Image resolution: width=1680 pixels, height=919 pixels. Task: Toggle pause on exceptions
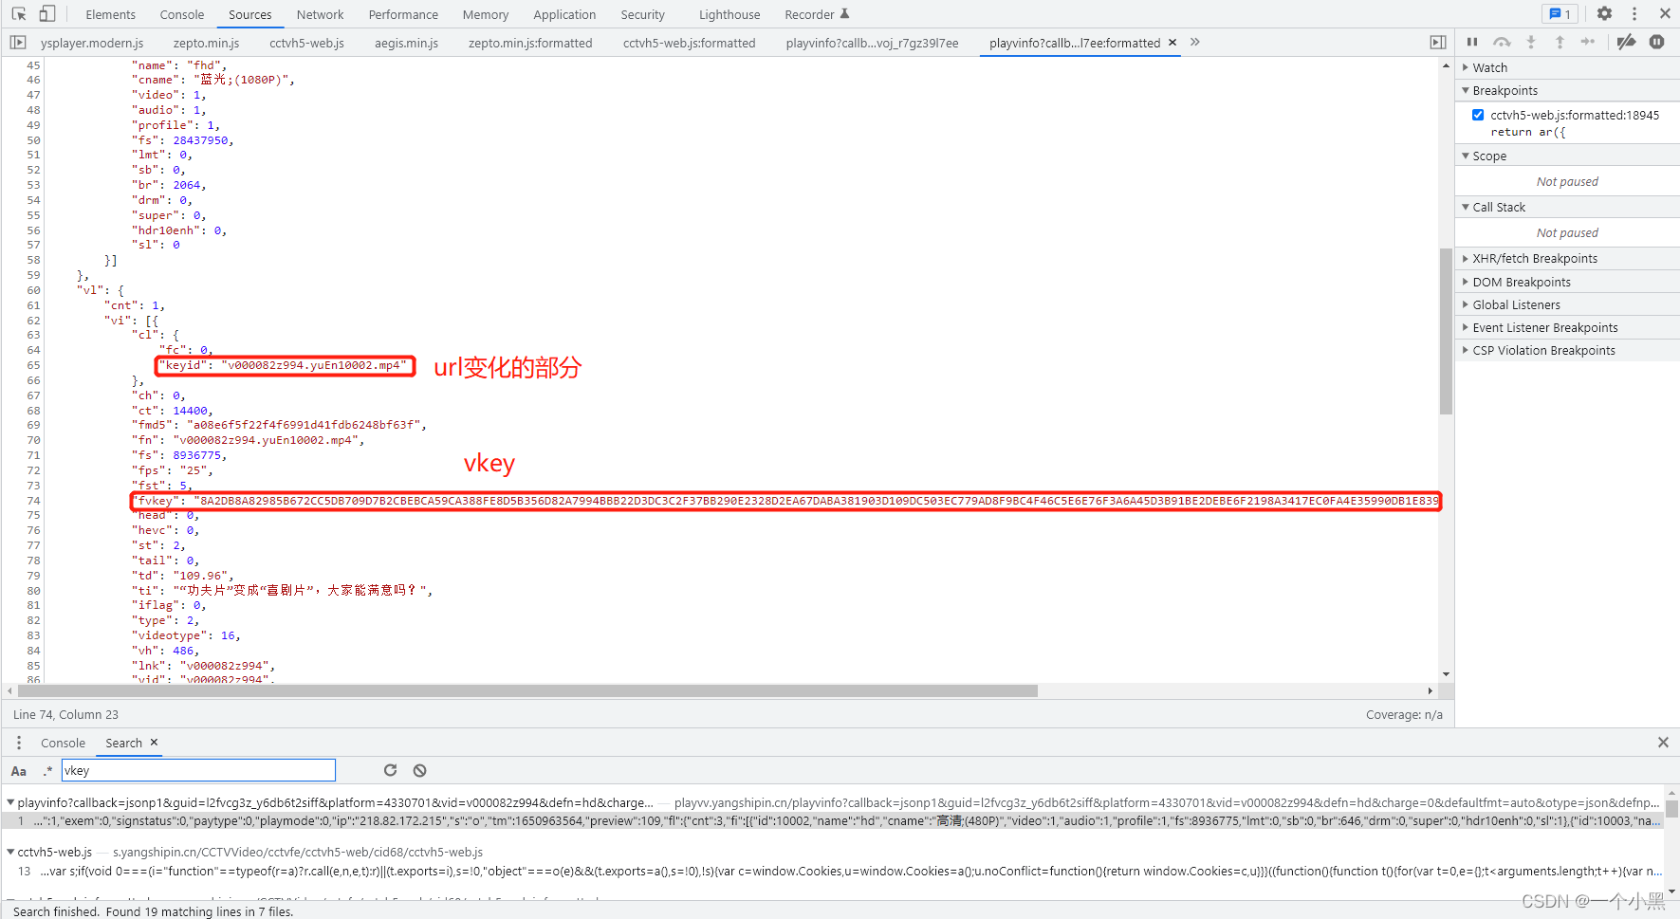click(1656, 42)
